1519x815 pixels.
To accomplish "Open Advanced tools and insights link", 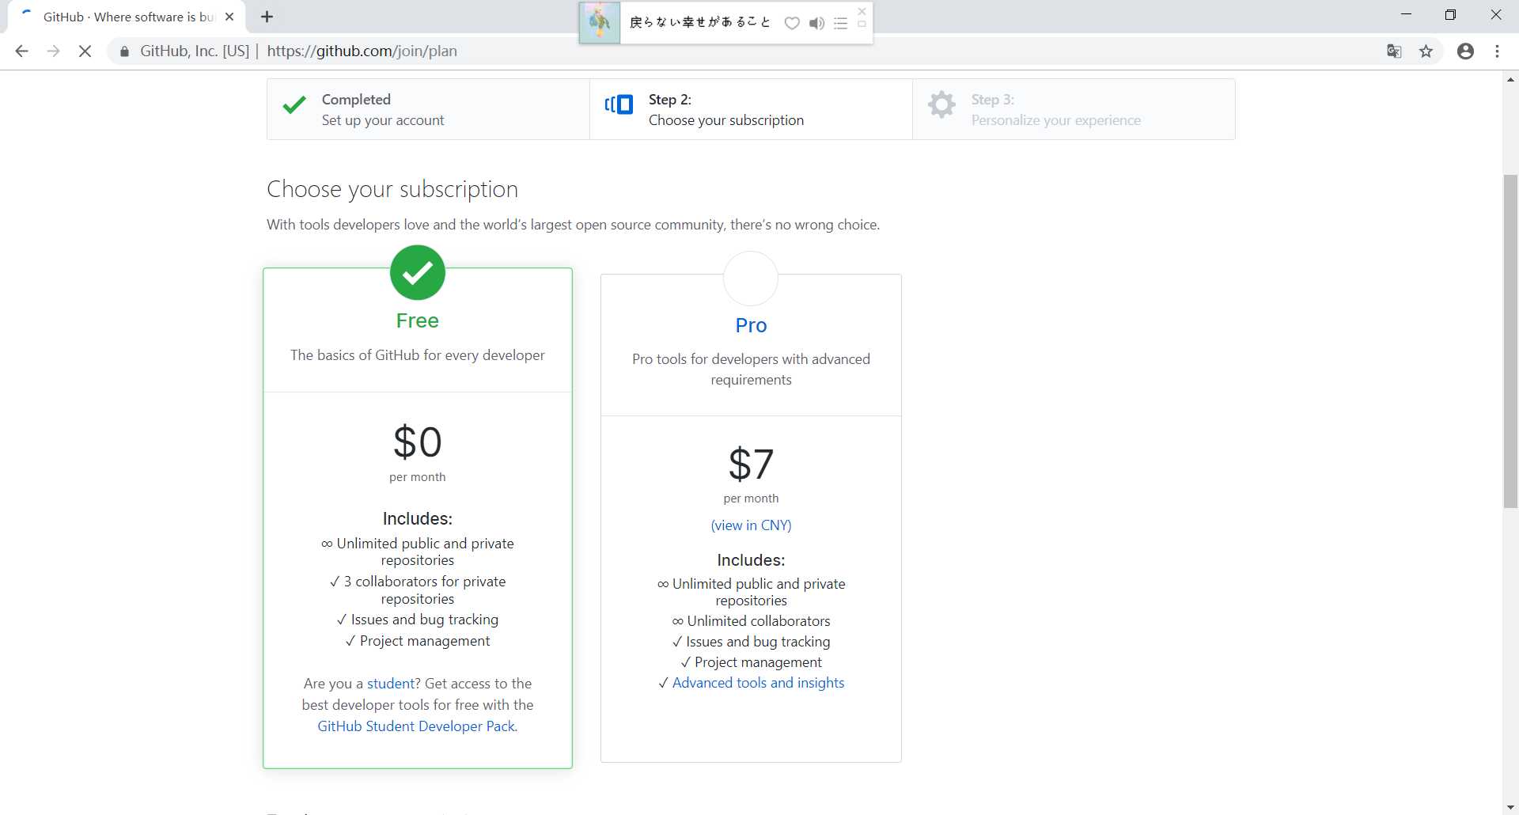I will point(758,683).
